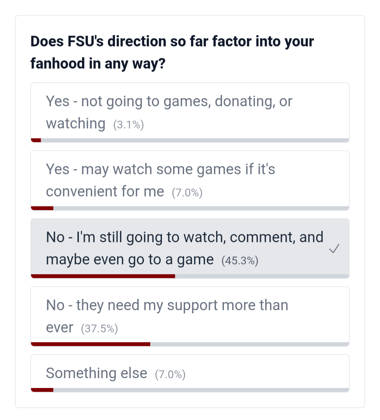This screenshot has width=380, height=420.
Task: Click the checkmark on the selected option
Action: tap(334, 249)
